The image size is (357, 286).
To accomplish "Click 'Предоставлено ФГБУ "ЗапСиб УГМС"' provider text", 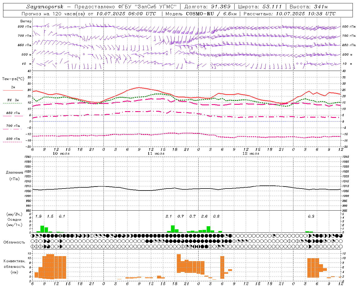I will pos(126,7).
